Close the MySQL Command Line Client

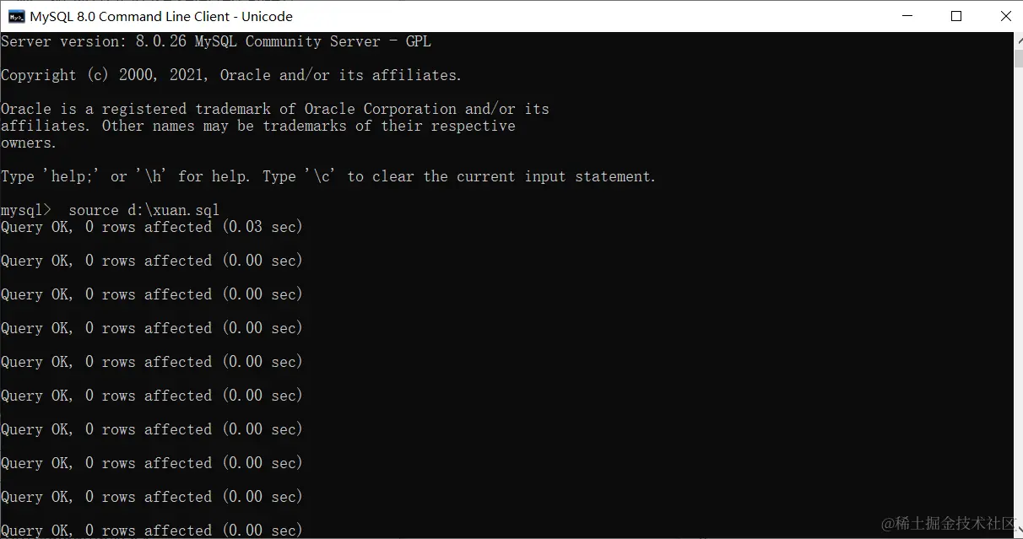click(x=1005, y=16)
